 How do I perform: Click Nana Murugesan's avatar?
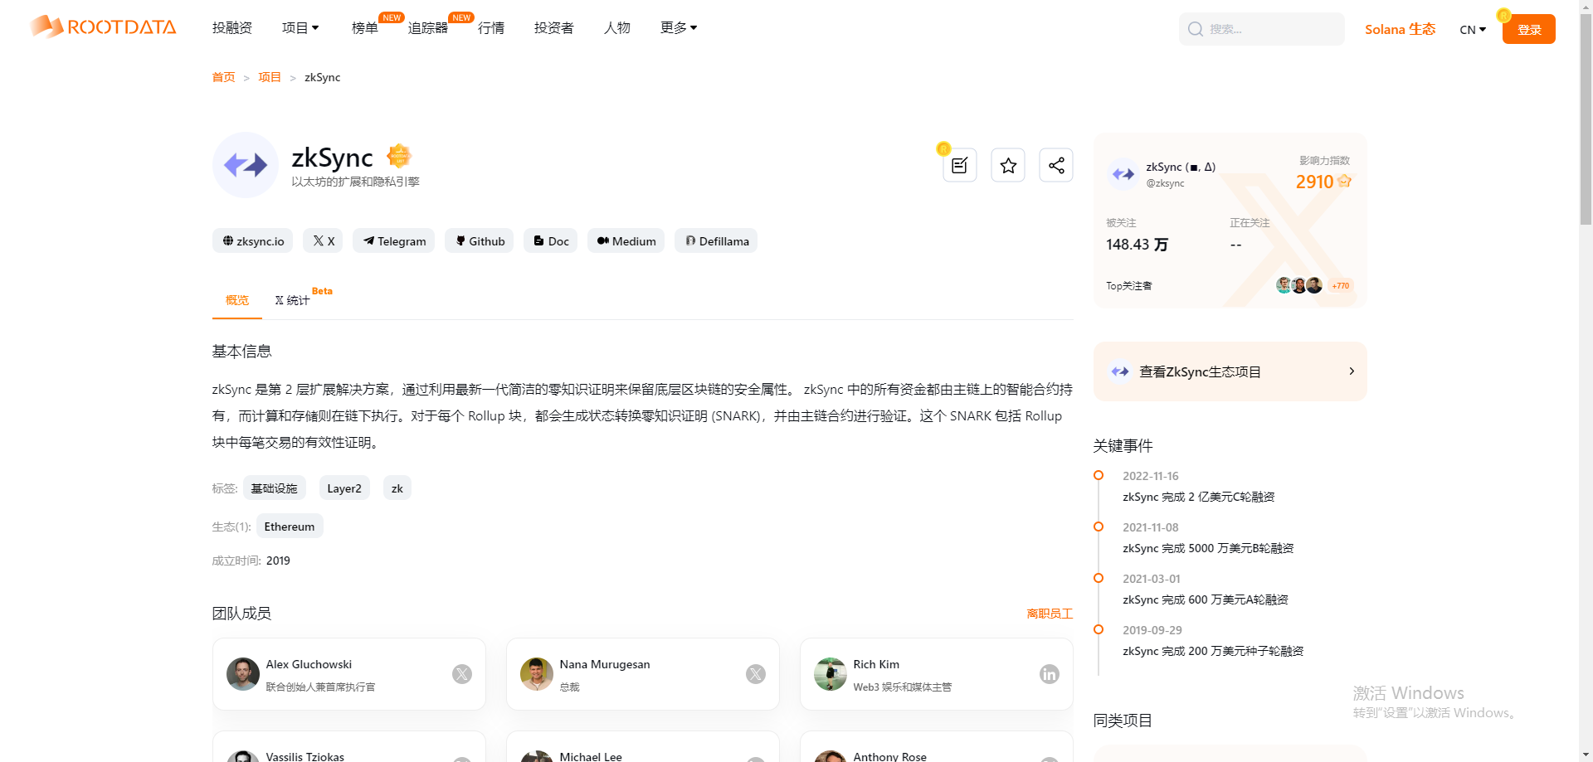pyautogui.click(x=537, y=674)
